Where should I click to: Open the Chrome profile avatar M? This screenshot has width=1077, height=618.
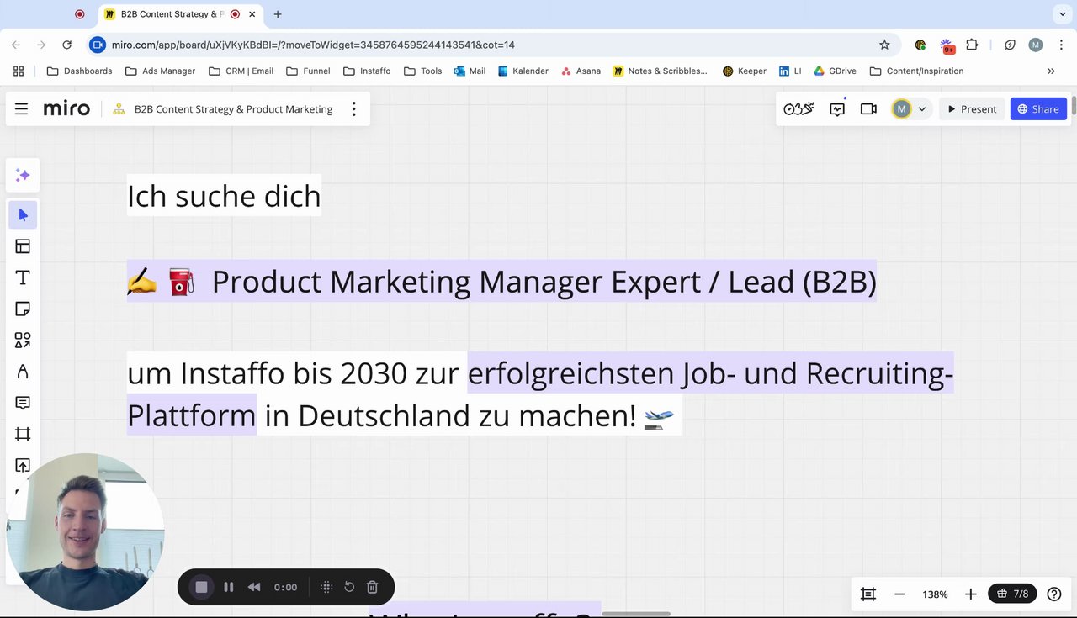[x=1036, y=45]
